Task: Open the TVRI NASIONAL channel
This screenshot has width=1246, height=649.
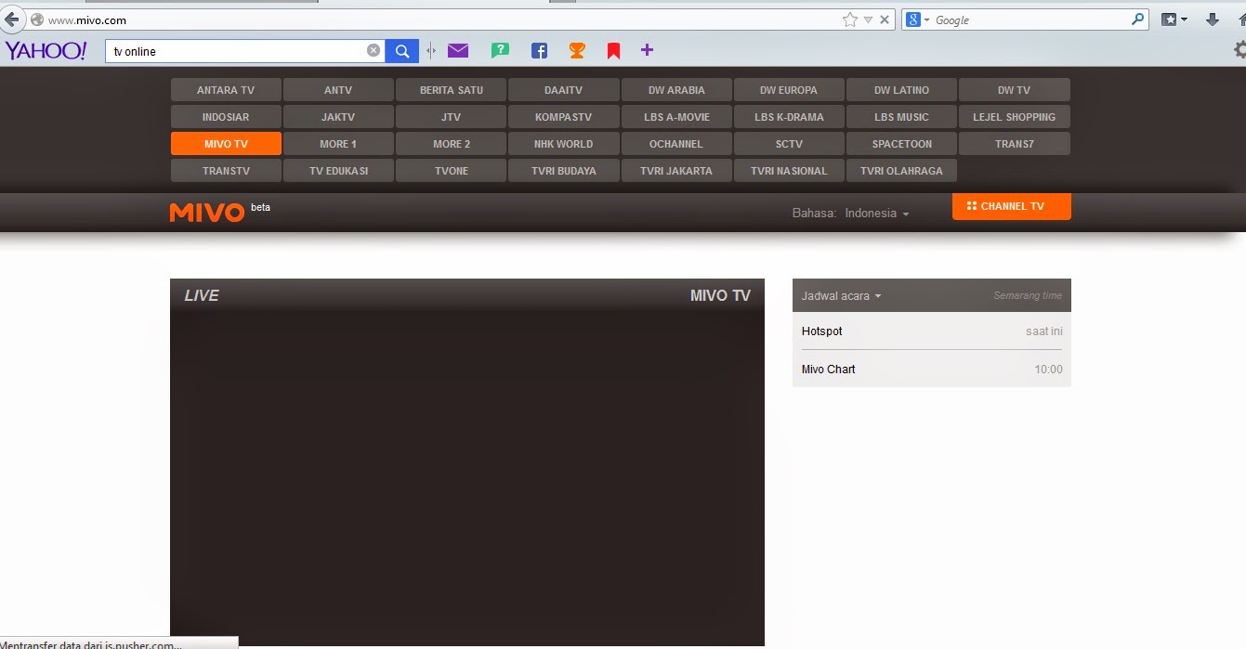Action: point(789,171)
